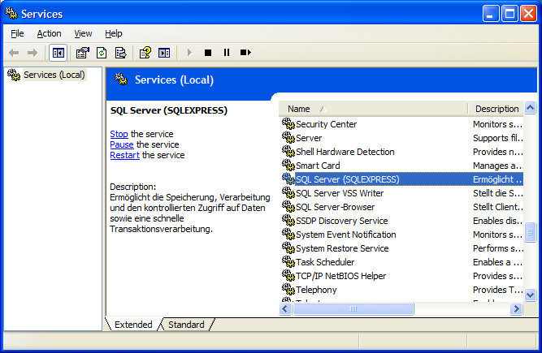Screen dimensions: 542x353
Task: Click the gear icon for Smart Card
Action: tap(288, 165)
